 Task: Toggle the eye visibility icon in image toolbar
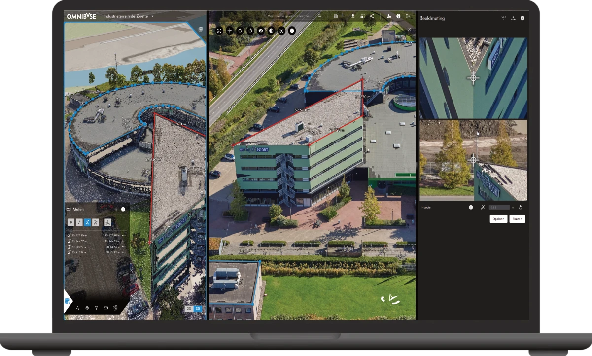coord(261,31)
